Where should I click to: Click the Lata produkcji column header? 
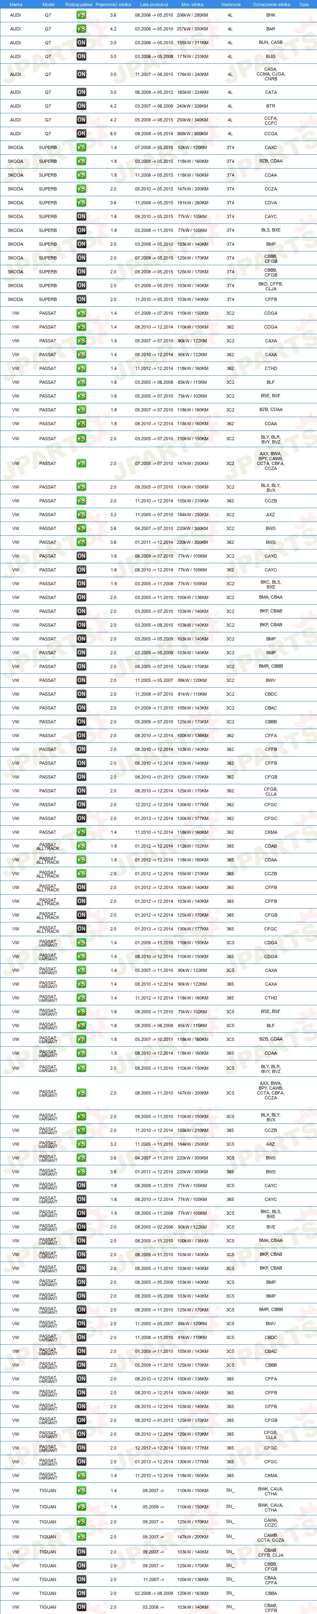(x=154, y=4)
